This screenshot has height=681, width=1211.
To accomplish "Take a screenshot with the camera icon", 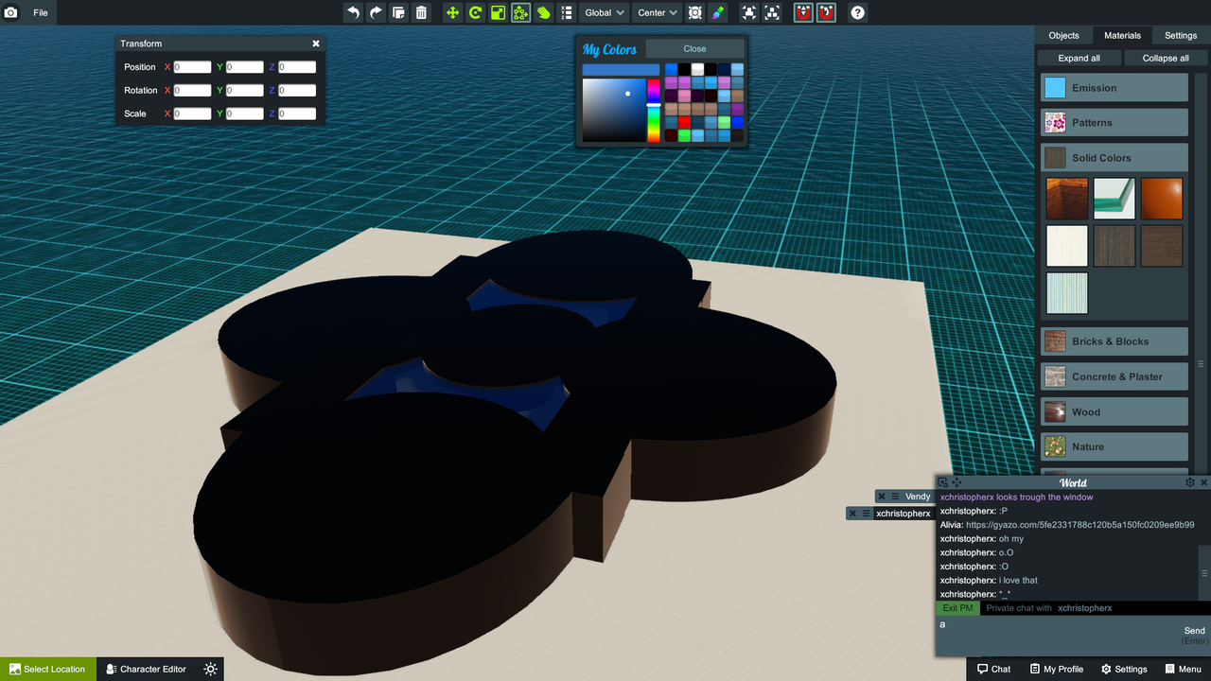I will click(11, 12).
